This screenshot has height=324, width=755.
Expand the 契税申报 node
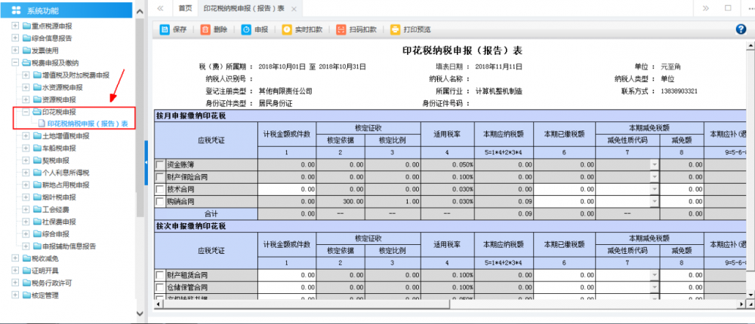pos(26,160)
